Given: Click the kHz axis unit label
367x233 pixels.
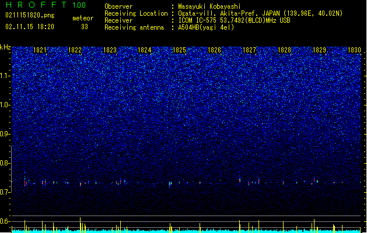Looking at the screenshot, I should (5, 47).
